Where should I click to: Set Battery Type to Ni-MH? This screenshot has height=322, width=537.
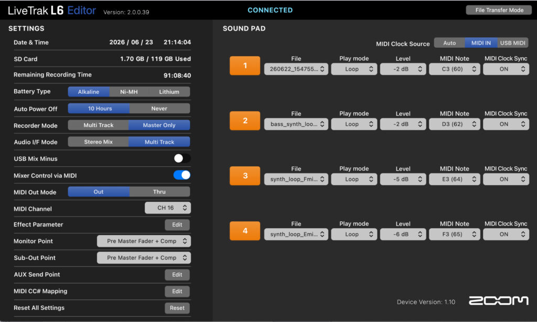click(x=129, y=91)
